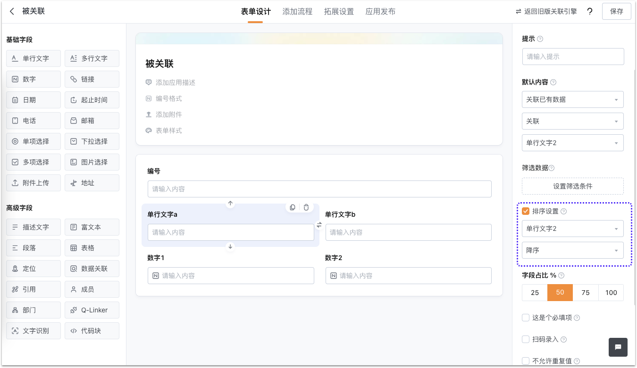Select the 50 percent width option

click(x=560, y=293)
